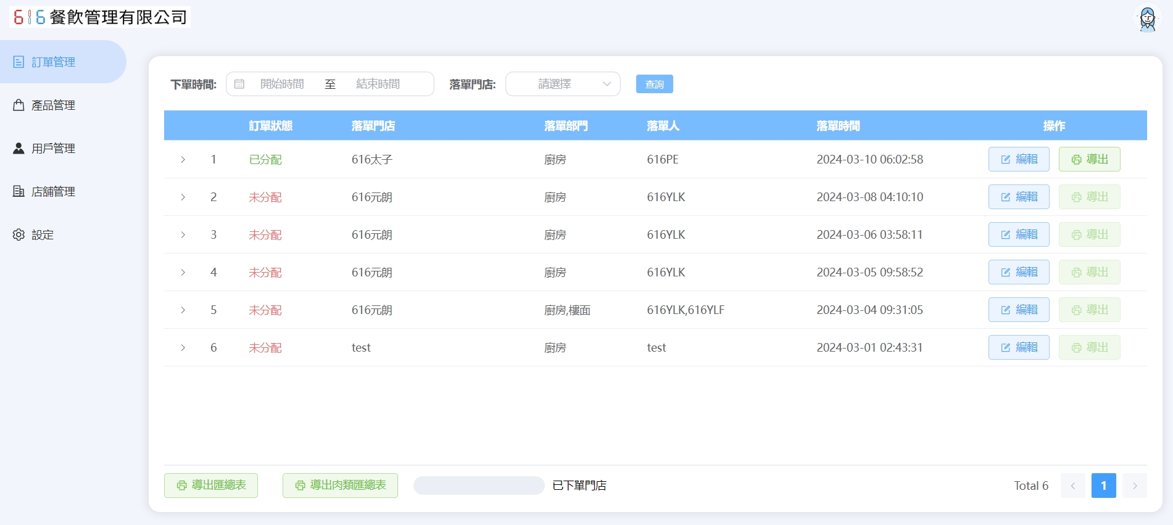
Task: Edit the 616太子 order
Action: click(1018, 159)
